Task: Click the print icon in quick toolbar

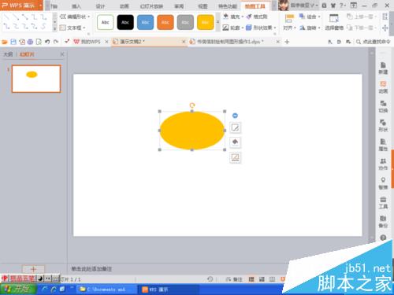Action: pos(30,42)
